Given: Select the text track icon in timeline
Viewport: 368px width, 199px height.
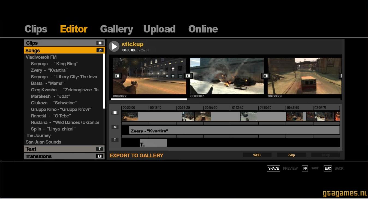Looking at the screenshot, I should (115, 140).
